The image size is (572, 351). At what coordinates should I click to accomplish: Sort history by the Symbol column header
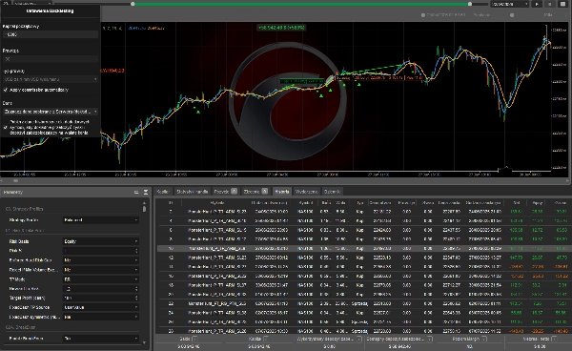coord(305,202)
